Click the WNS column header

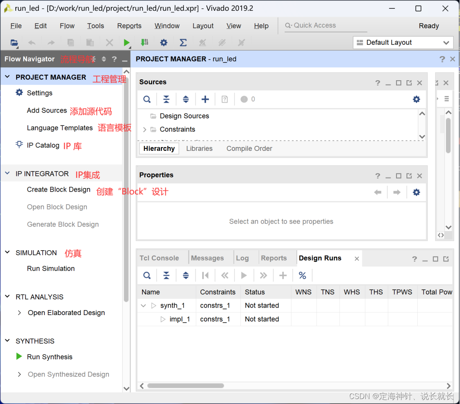click(303, 292)
